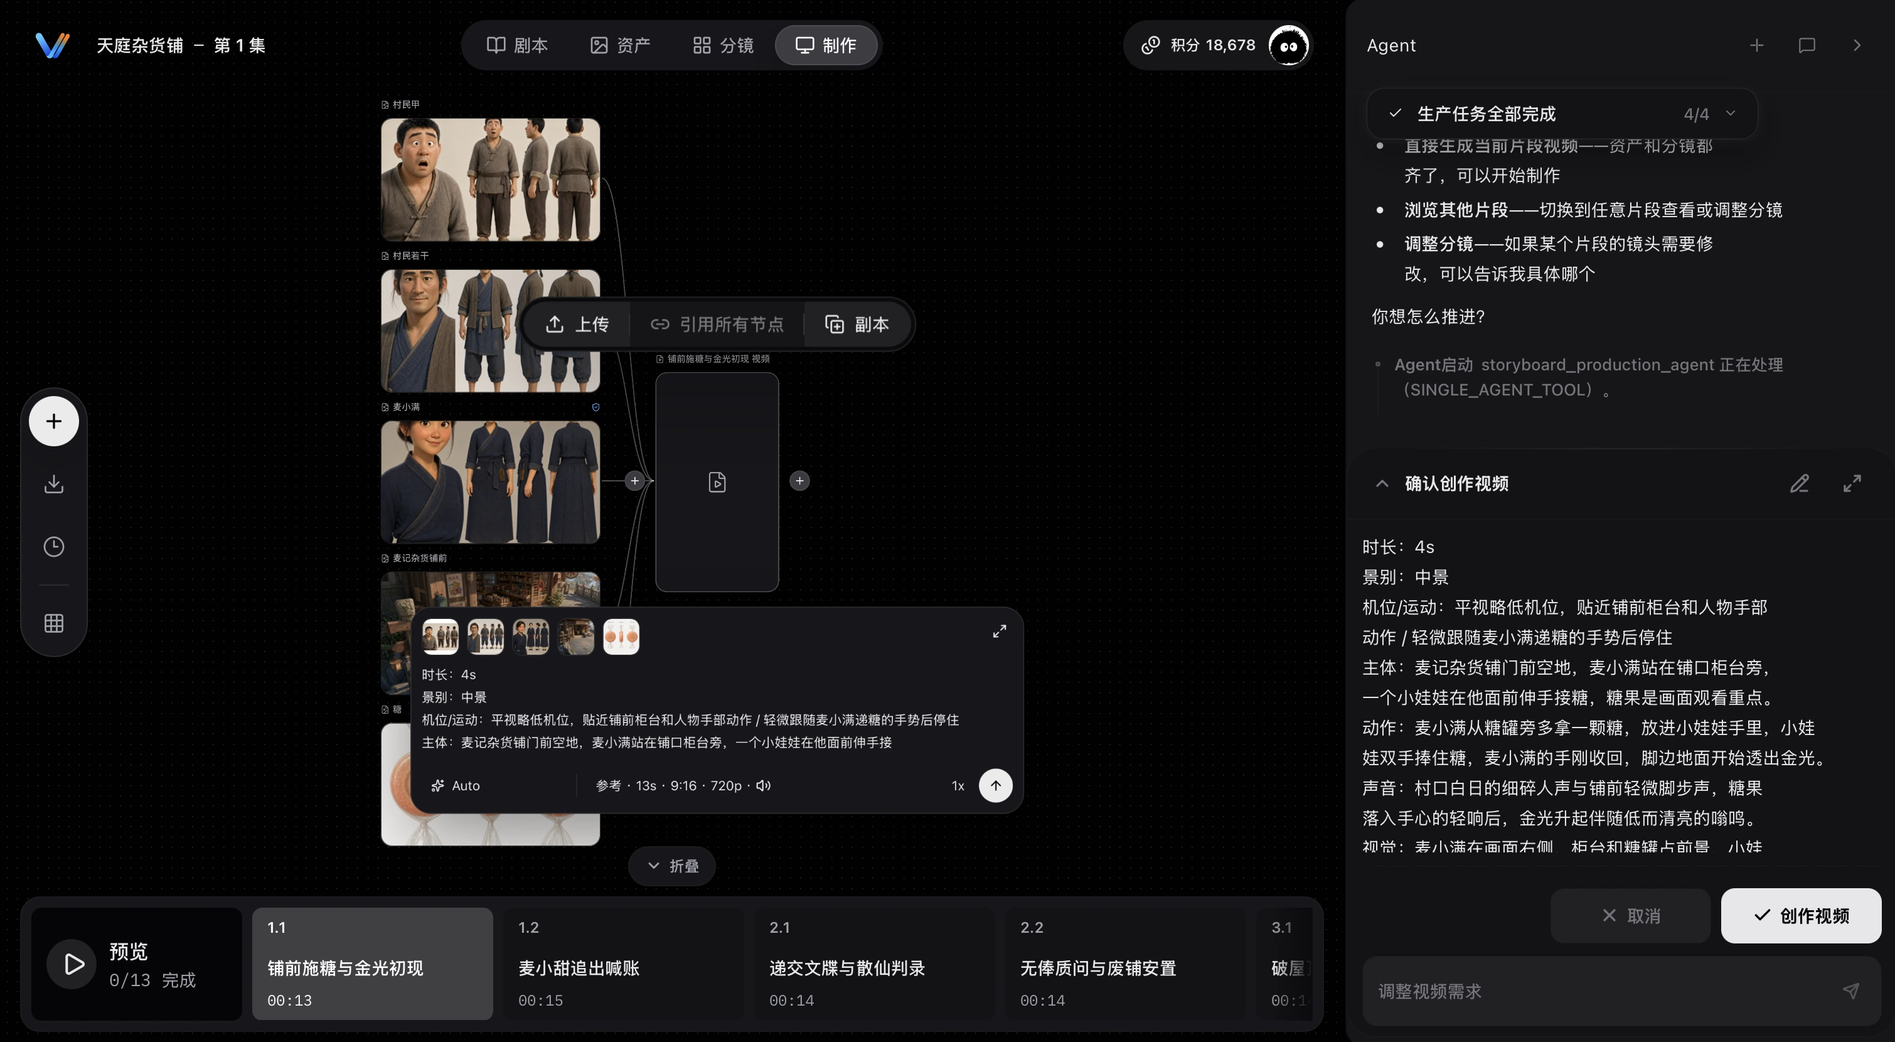Start a new Agent conversation with plus icon
Image resolution: width=1895 pixels, height=1042 pixels.
1757,45
